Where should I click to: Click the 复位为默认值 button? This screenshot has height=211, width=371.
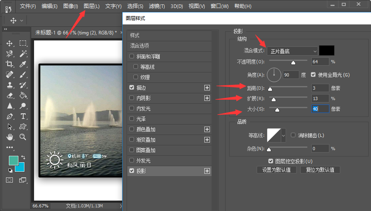pos(320,170)
